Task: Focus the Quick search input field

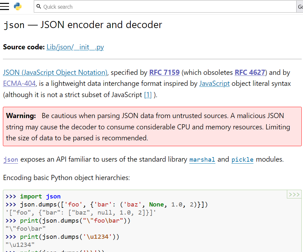Action: pos(165,6)
